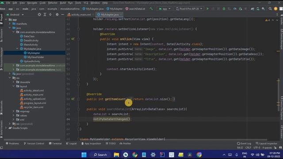Open the File menu
Image resolution: width=283 pixels, height=159 pixels.
(8, 3)
